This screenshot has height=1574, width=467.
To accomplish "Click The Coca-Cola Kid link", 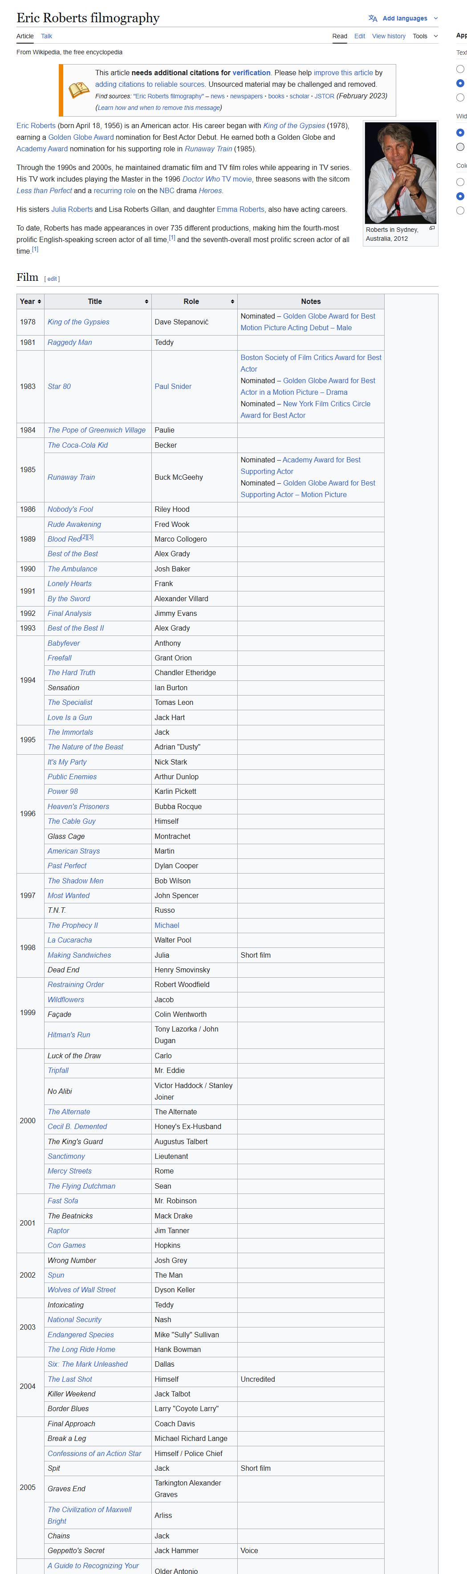I will click(x=77, y=445).
